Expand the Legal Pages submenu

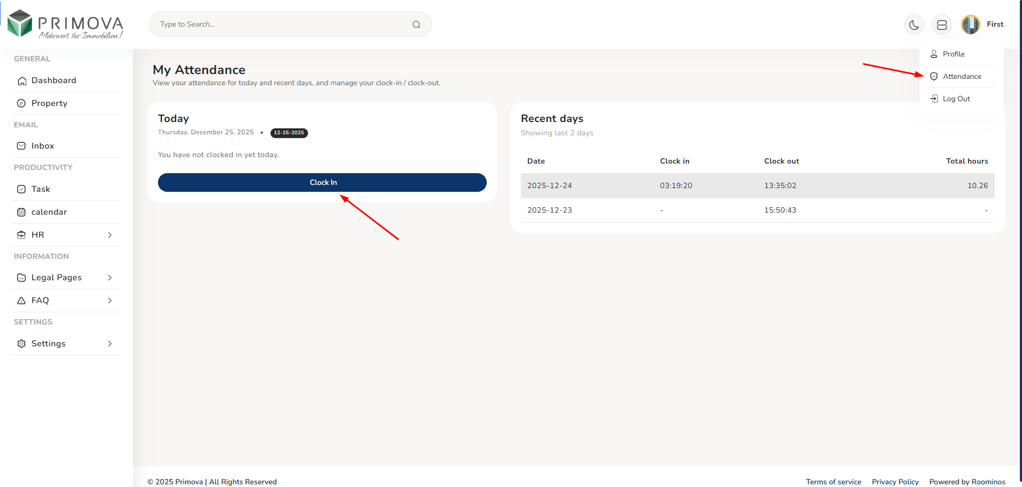click(110, 278)
